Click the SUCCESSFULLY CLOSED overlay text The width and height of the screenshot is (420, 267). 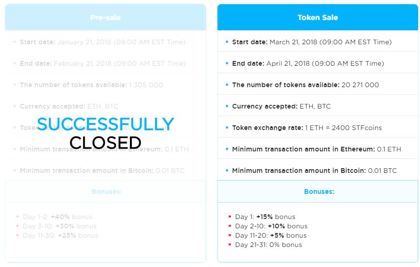tap(106, 133)
